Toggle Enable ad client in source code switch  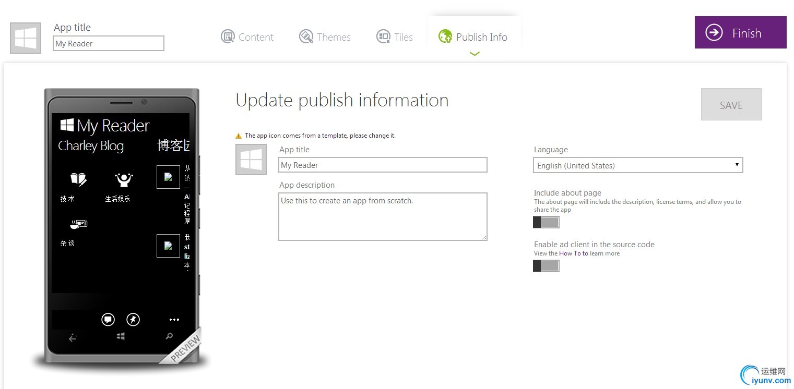546,266
